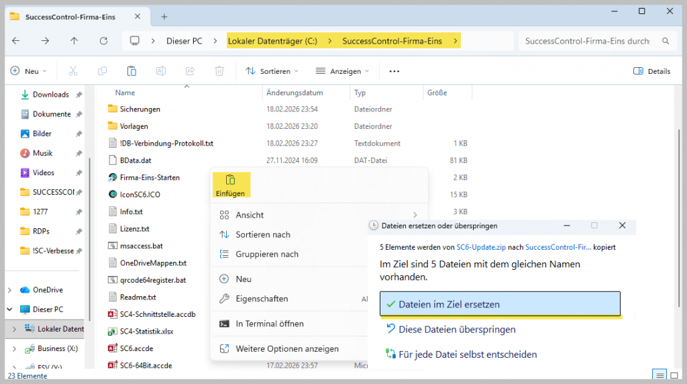
Task: Click the search field for SuccessControl-Firma-Eins
Action: pyautogui.click(x=588, y=41)
